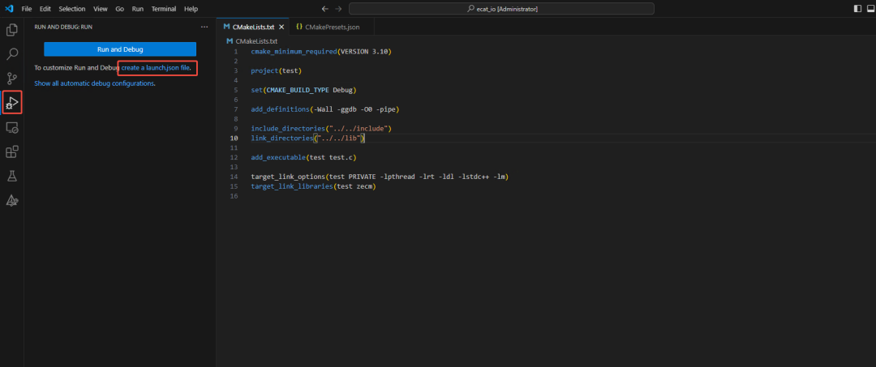Open the Source Control view icon
This screenshot has width=876, height=367.
click(11, 79)
